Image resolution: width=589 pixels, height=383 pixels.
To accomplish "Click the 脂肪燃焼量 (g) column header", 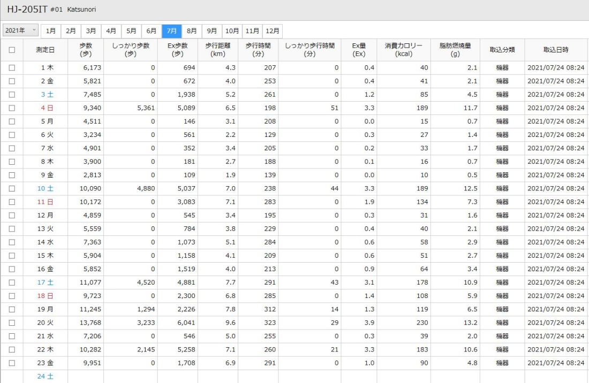I will (x=455, y=50).
